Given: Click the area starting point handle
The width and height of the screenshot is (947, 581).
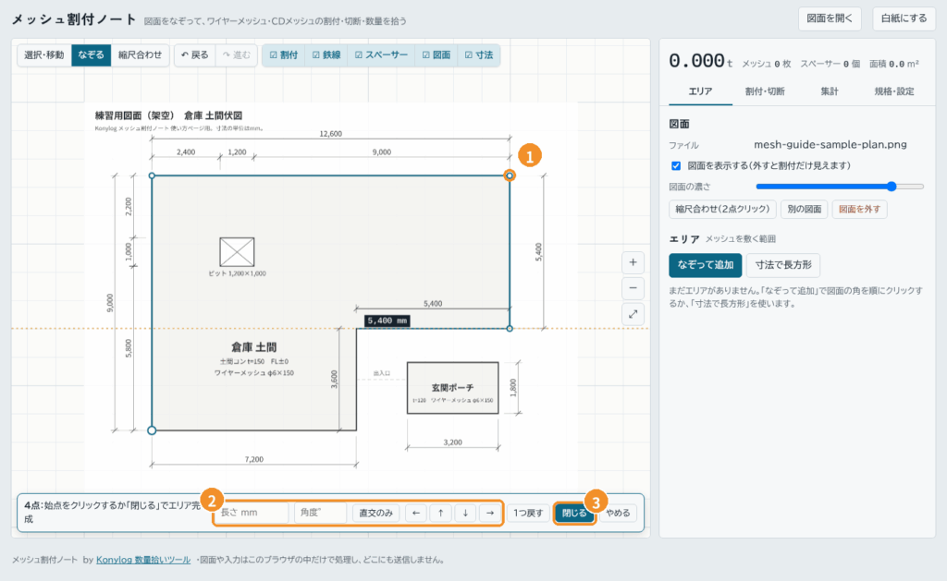Looking at the screenshot, I should click(x=153, y=430).
